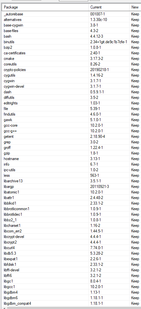Click the grep version 3.0-2 cell
Screen dimensions: 141x309
tap(109, 142)
